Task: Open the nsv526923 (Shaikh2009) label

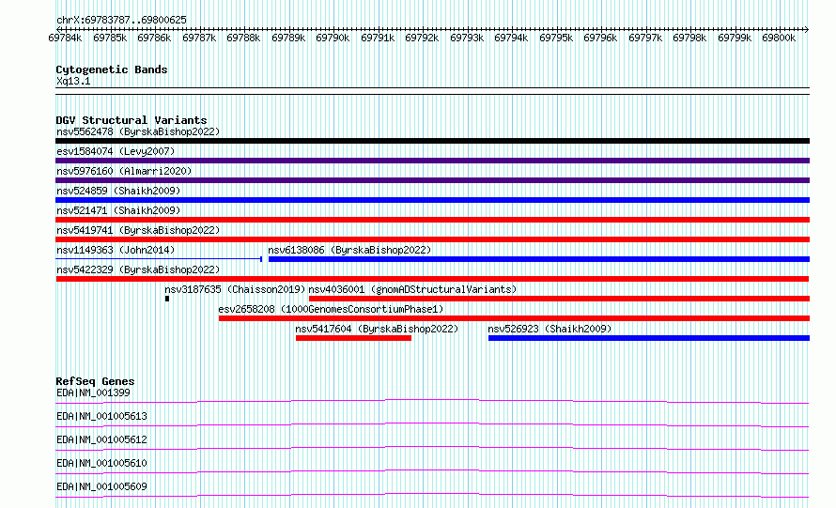Action: point(550,329)
